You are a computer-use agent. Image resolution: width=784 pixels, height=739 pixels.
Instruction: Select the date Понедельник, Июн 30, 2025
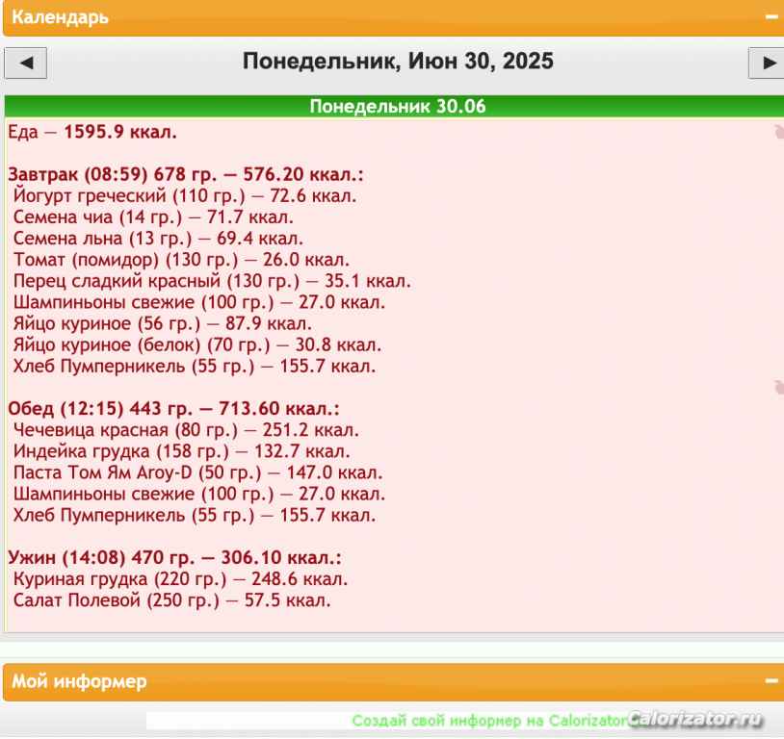398,61
